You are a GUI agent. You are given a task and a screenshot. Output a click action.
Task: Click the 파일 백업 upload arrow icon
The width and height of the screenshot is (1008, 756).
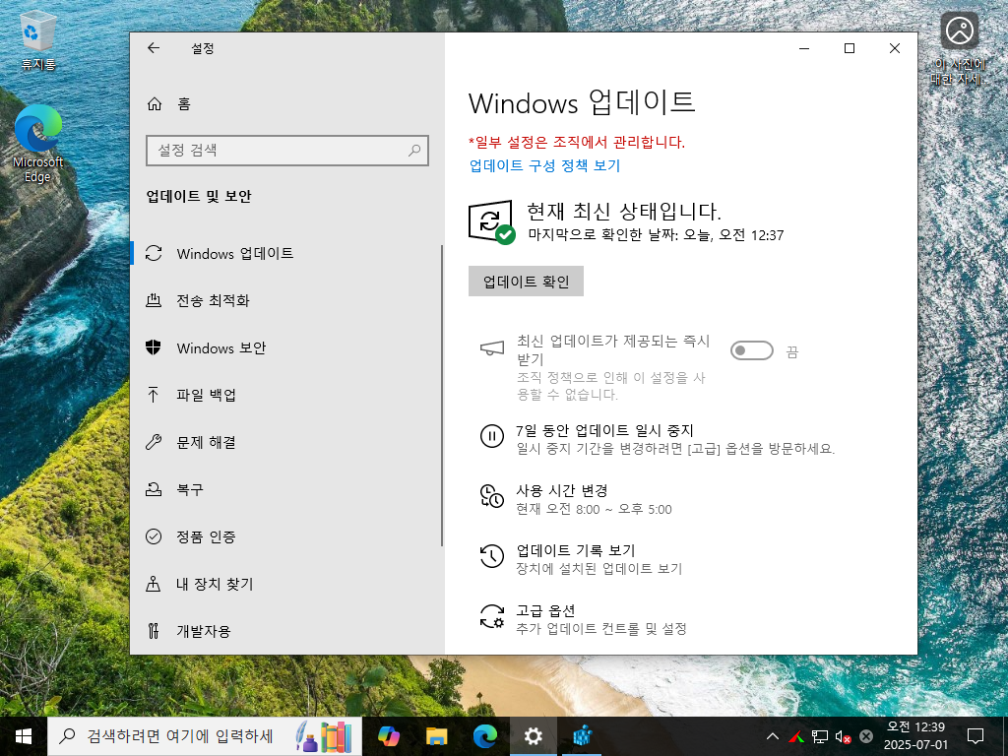tap(154, 395)
